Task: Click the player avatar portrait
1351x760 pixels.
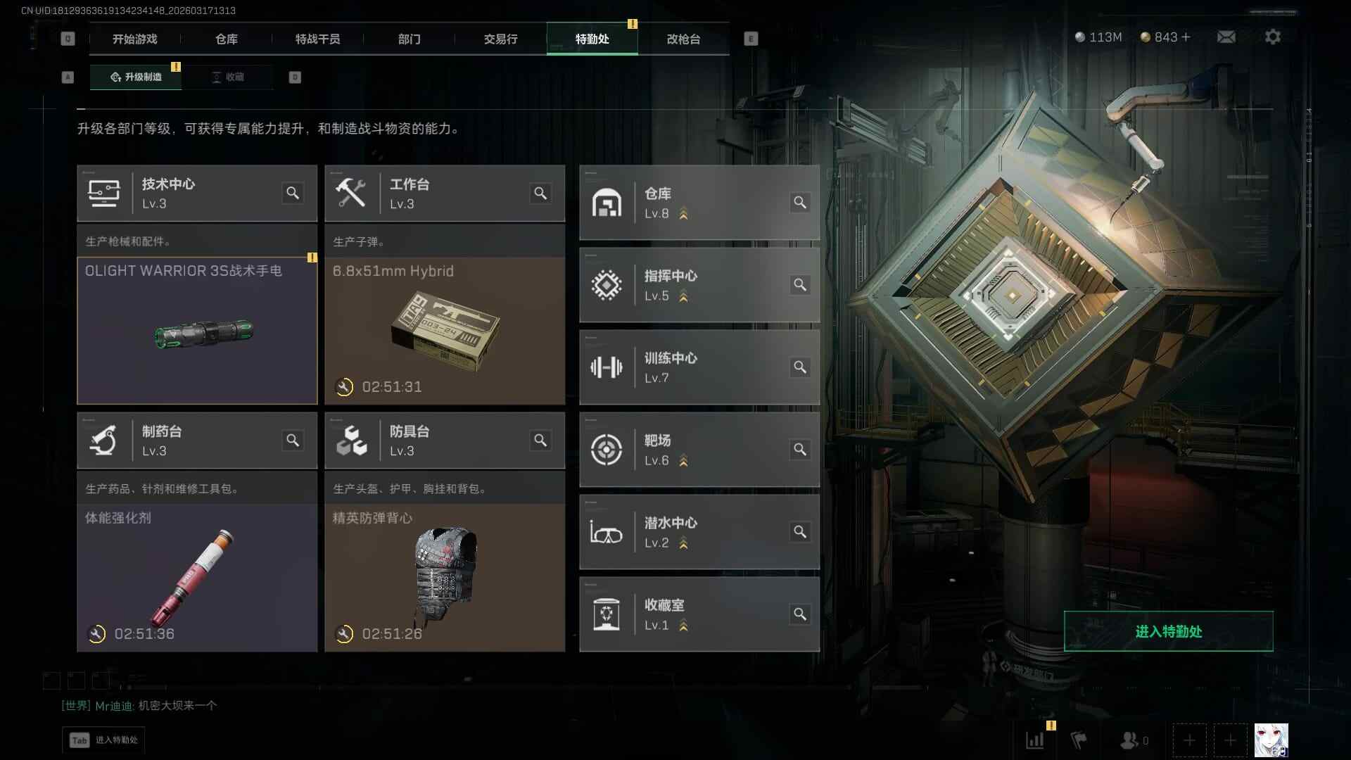Action: point(1271,740)
